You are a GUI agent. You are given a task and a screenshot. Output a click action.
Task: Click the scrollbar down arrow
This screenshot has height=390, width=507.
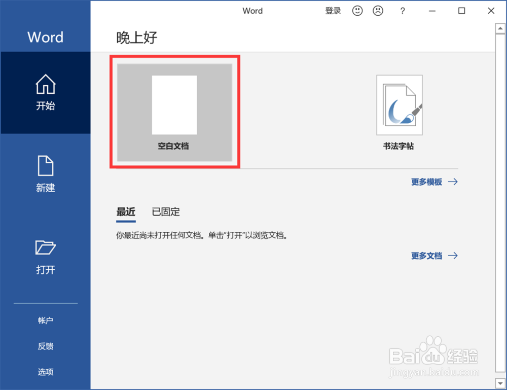coord(500,383)
